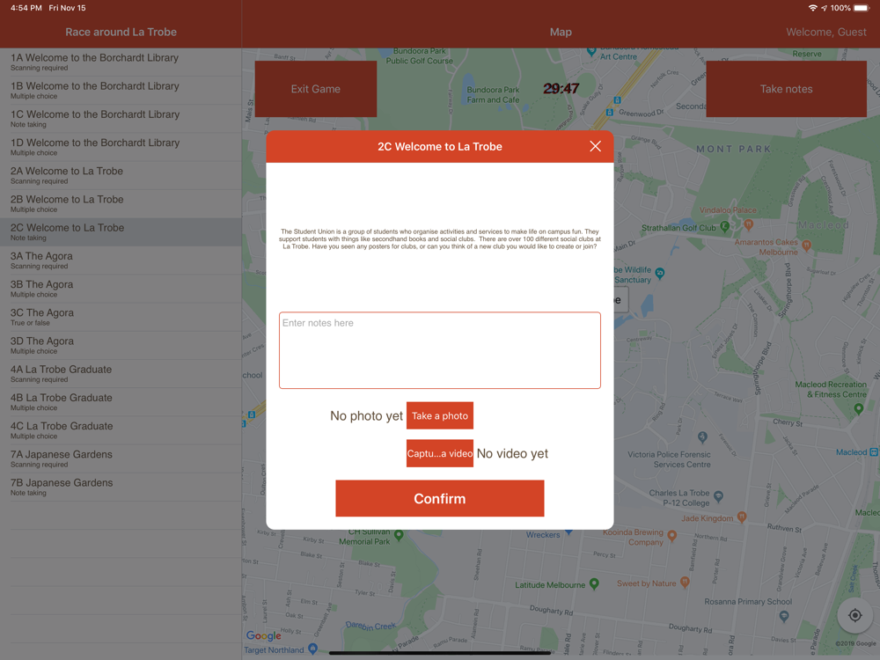Click the No photo yet label
880x660 pixels.
[366, 416]
